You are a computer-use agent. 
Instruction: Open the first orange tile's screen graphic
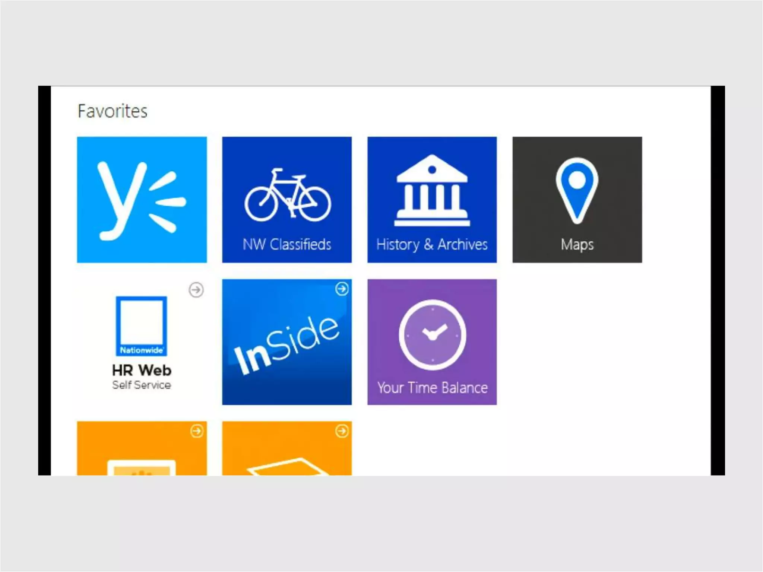tap(142, 468)
